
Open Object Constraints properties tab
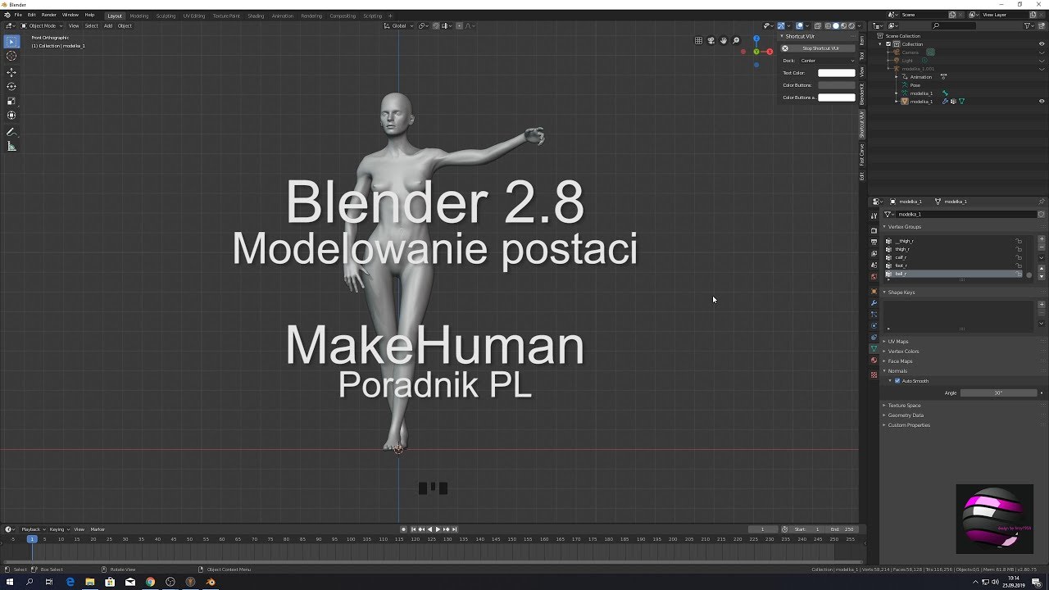pyautogui.click(x=874, y=338)
